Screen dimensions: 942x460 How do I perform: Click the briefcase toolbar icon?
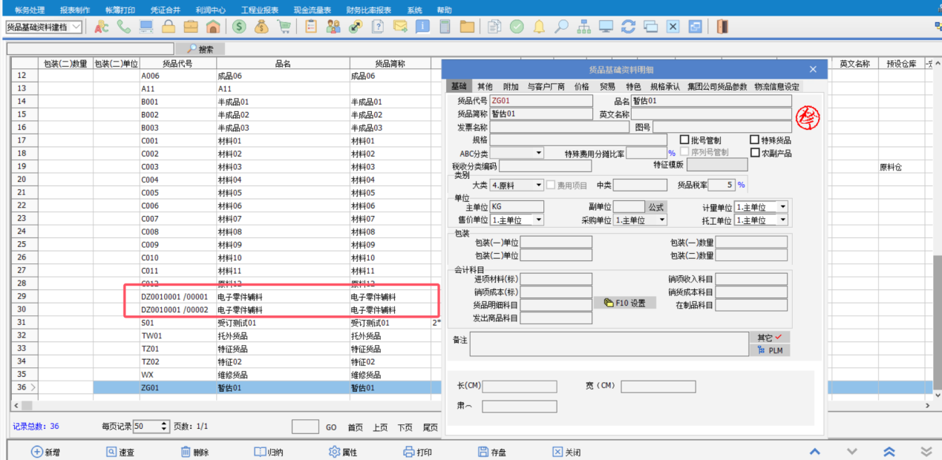191,27
